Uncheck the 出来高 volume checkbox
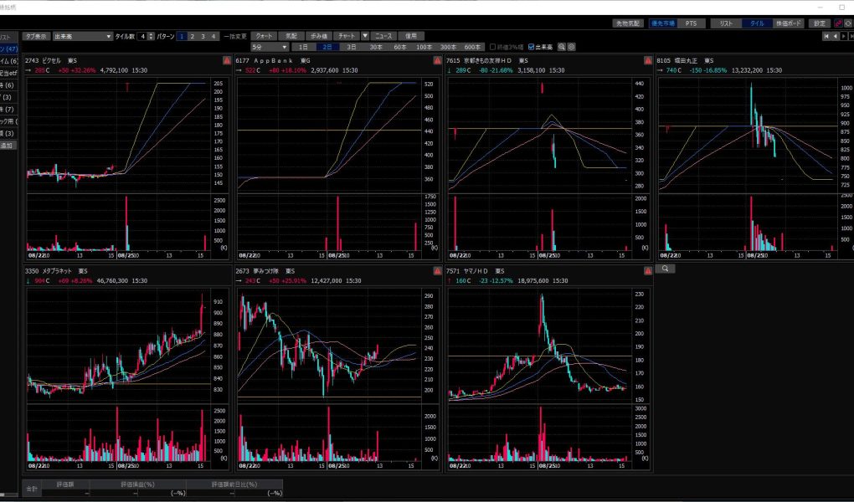Viewport: 854px width, 502px height. tap(532, 47)
